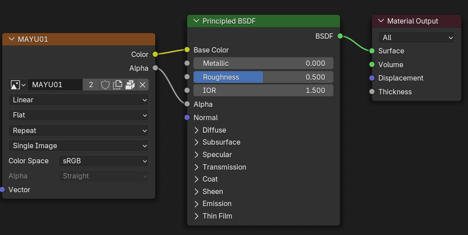Image resolution: width=468 pixels, height=235 pixels.
Task: Toggle the fake user shield icon
Action: click(105, 85)
